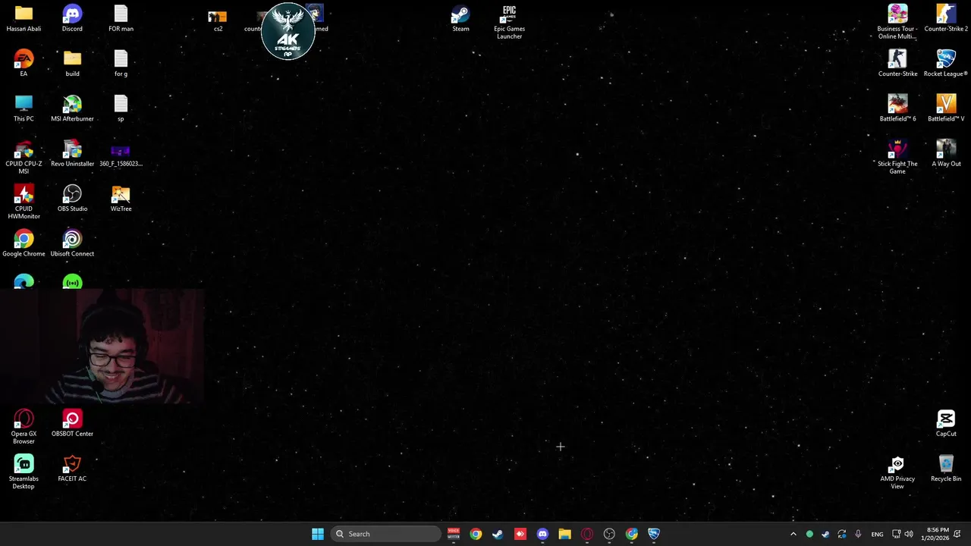971x546 pixels.
Task: Open Opera GX from the taskbar
Action: tap(587, 534)
